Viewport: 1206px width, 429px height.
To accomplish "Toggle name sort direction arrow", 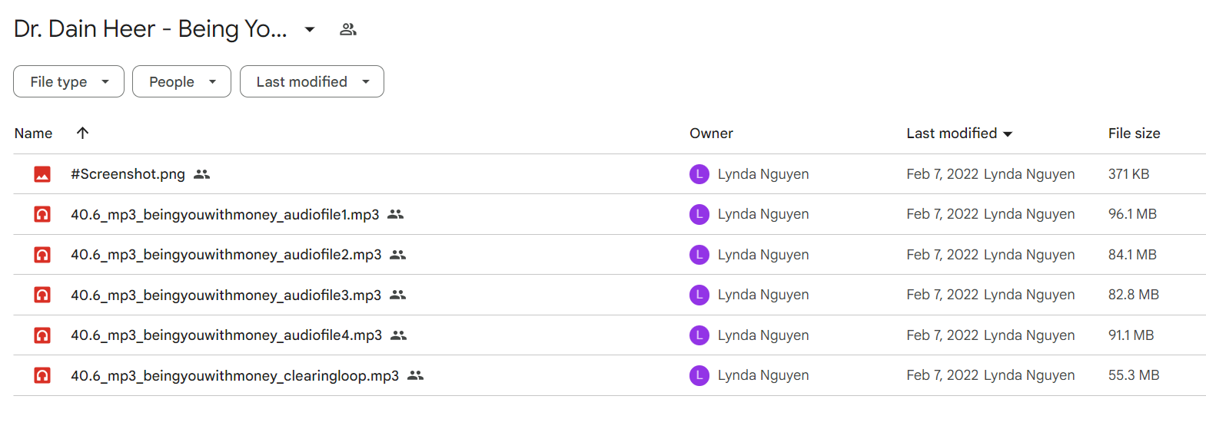I will 83,133.
